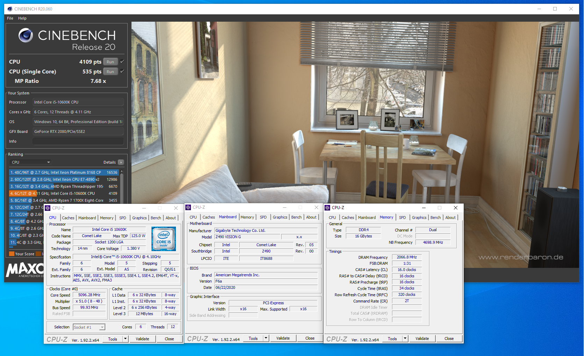Screen dimensions: 584x356
Task: Select Memory tab in Mainboard CPU-Z window
Action: tap(247, 217)
